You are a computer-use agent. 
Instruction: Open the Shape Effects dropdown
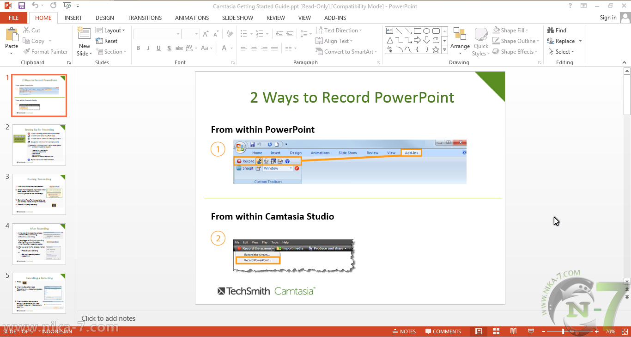tap(516, 52)
